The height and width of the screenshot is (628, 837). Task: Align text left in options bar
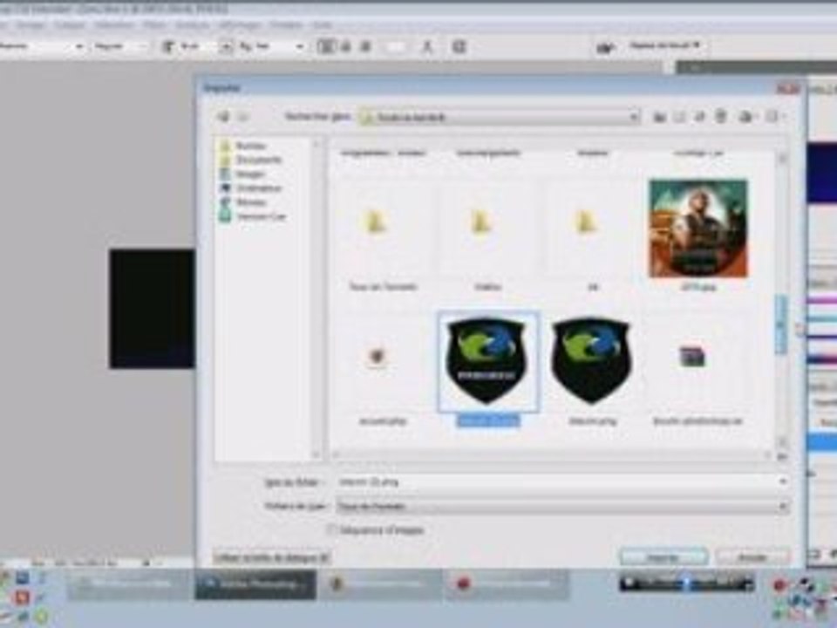click(325, 46)
